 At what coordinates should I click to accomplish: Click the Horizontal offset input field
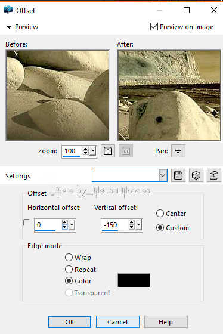point(48,225)
